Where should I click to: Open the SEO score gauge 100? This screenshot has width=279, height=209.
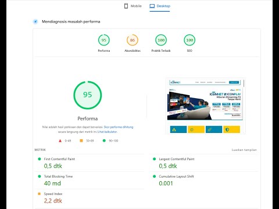click(x=189, y=40)
